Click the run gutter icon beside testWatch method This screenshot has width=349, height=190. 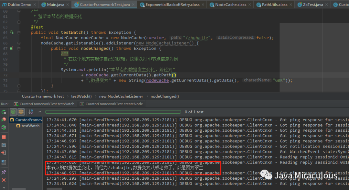(x=12, y=33)
